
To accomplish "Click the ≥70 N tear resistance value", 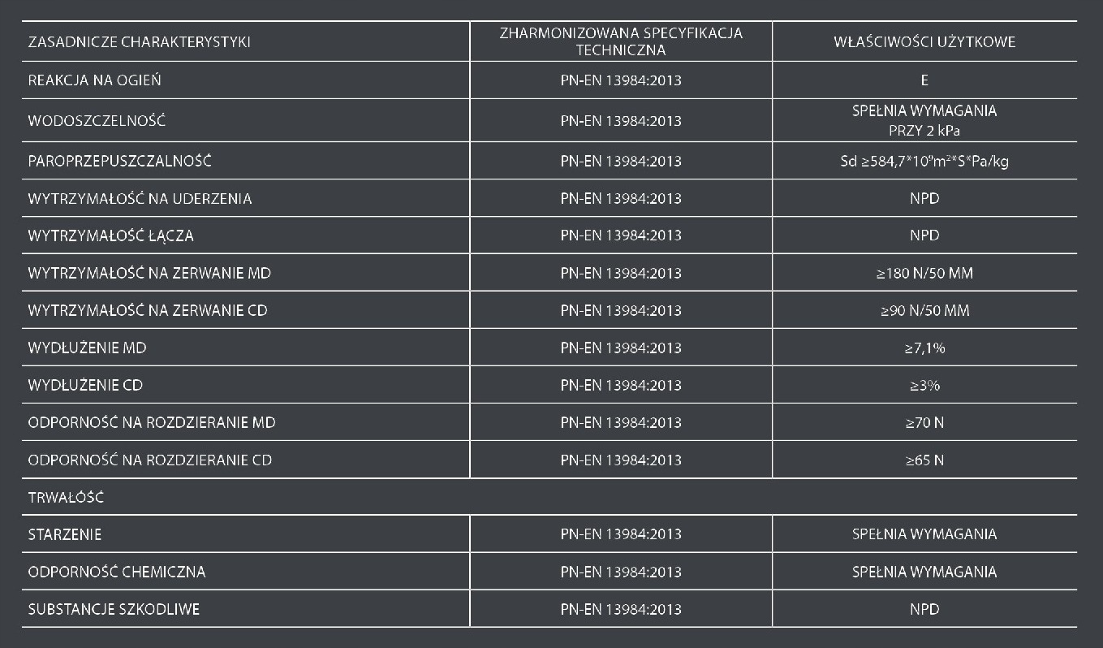I will tap(924, 422).
